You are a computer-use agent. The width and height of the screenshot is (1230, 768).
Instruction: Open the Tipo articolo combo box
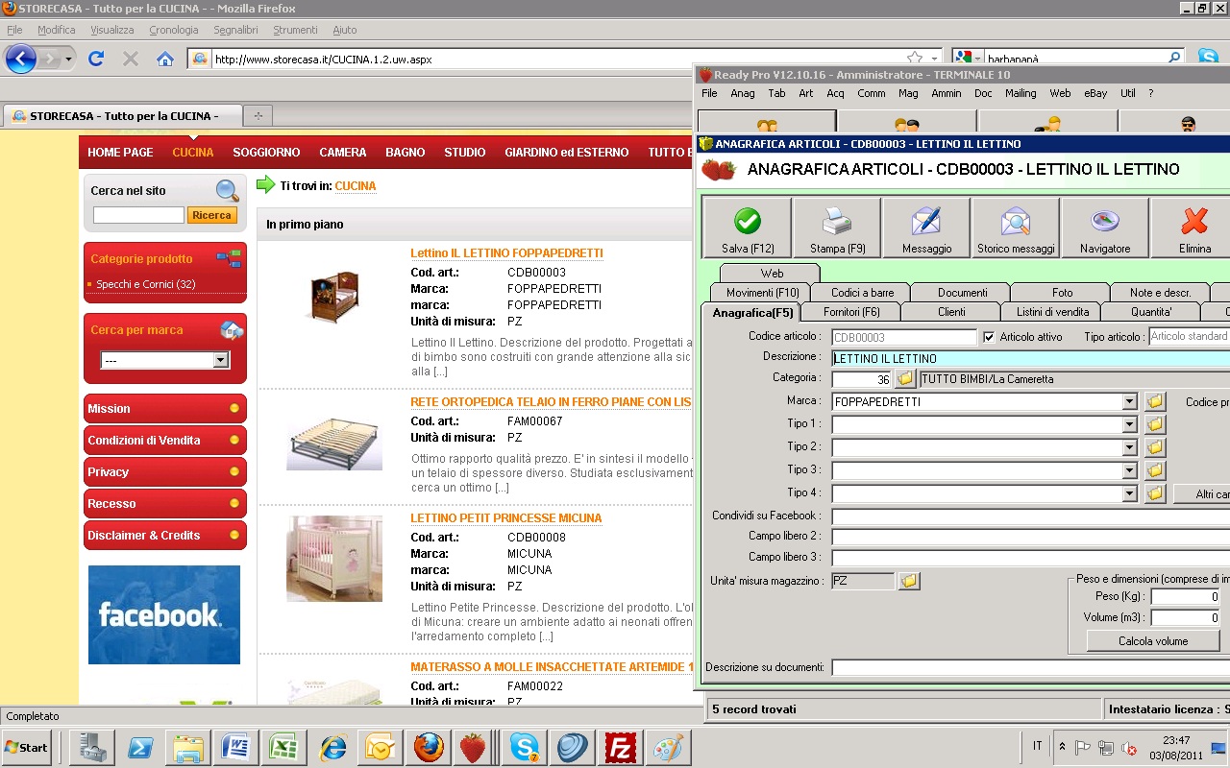(1190, 337)
